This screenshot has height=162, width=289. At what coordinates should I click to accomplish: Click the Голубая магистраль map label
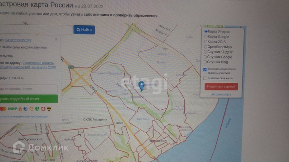point(179,108)
